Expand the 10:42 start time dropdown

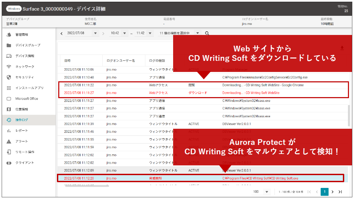pyautogui.click(x=124, y=33)
